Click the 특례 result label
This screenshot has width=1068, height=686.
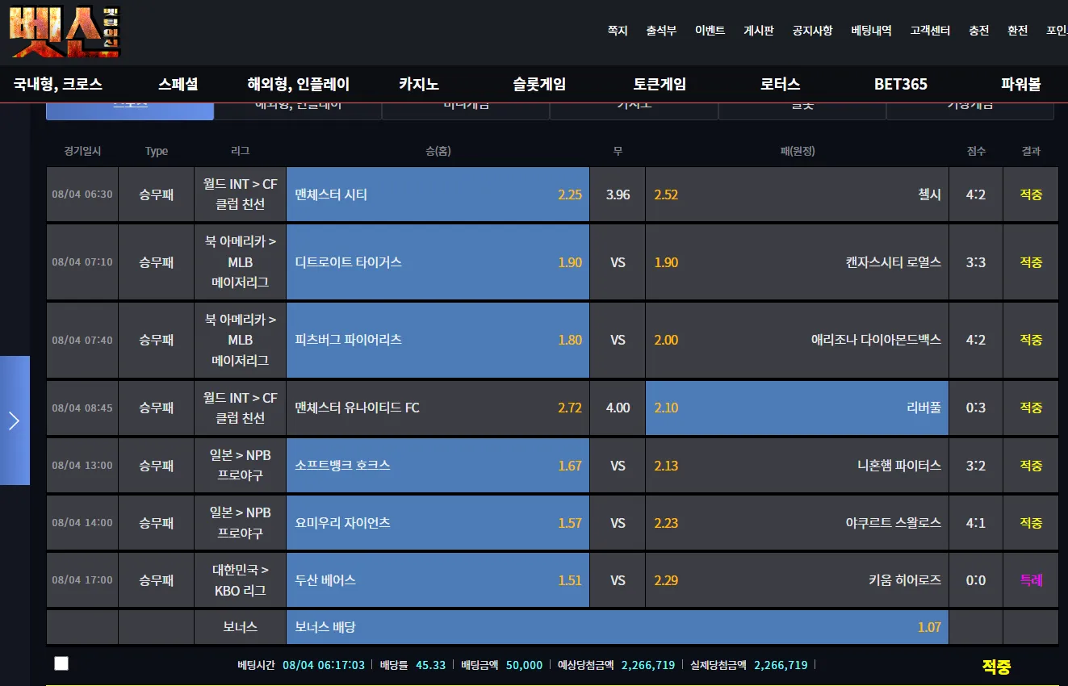point(1031,580)
